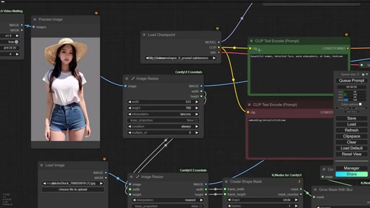Click choose file to upload on Load Image
This screenshot has height=208, width=370.
tap(73, 190)
